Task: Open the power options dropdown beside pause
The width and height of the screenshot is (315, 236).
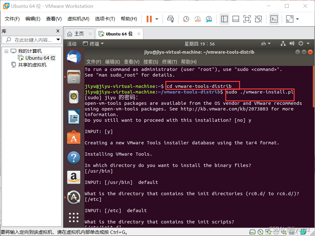Action: (157, 19)
